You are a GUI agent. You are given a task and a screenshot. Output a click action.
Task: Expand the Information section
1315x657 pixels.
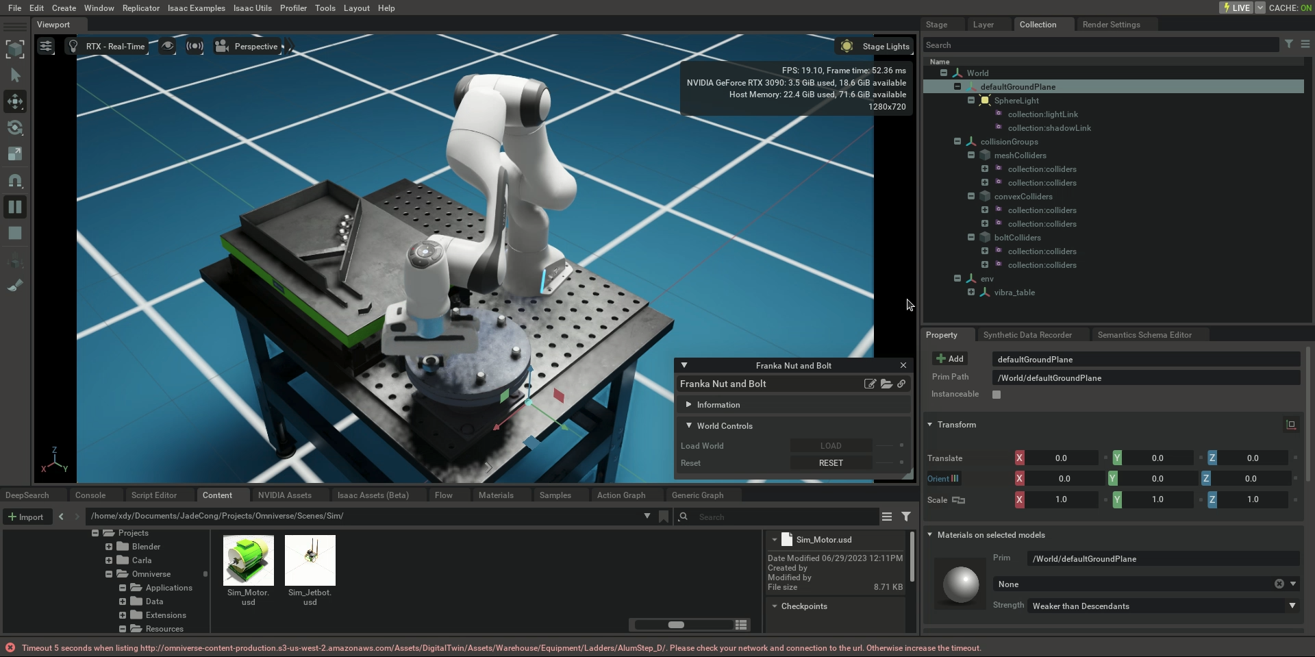(x=688, y=405)
